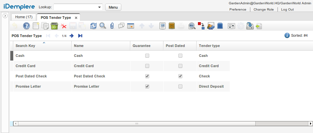Open the Archive Viewer drawer icon
The height and width of the screenshot is (133, 313).
[x=172, y=26]
